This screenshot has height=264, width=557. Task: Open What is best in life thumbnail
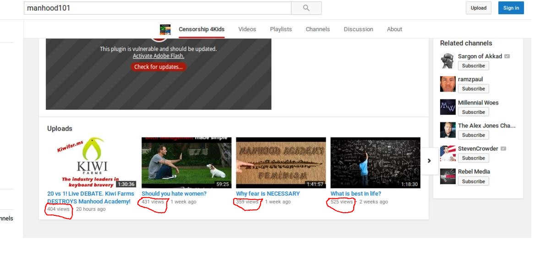(x=376, y=163)
